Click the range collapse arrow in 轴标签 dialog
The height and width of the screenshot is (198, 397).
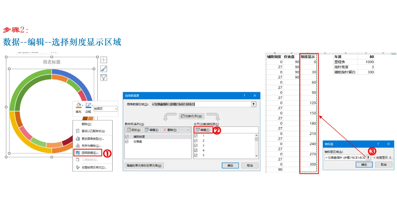point(368,157)
